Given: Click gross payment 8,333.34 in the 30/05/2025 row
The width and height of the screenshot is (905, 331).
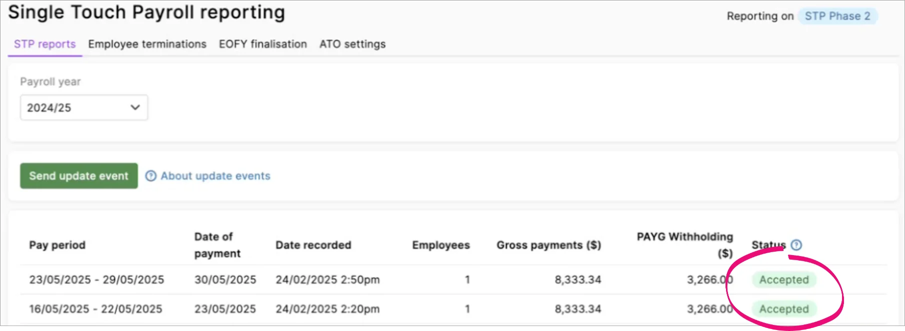Looking at the screenshot, I should [577, 280].
